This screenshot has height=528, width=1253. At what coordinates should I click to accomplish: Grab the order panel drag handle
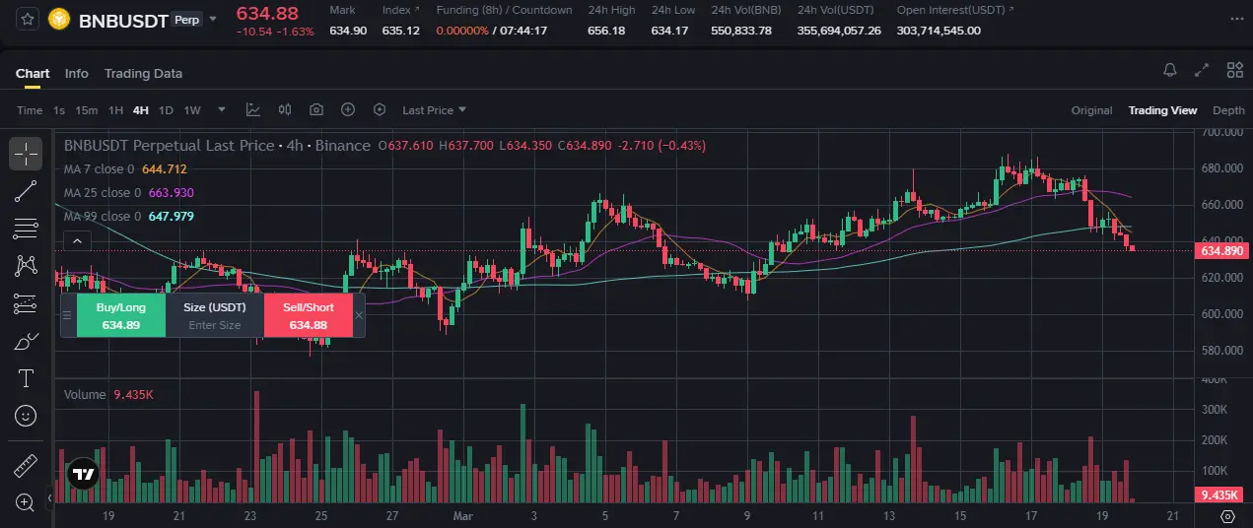[67, 315]
